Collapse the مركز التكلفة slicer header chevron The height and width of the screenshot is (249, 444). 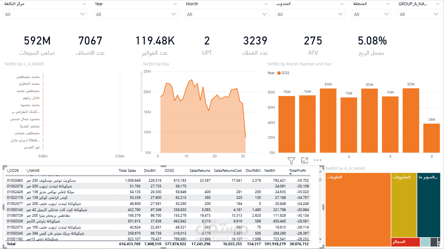(84, 4)
